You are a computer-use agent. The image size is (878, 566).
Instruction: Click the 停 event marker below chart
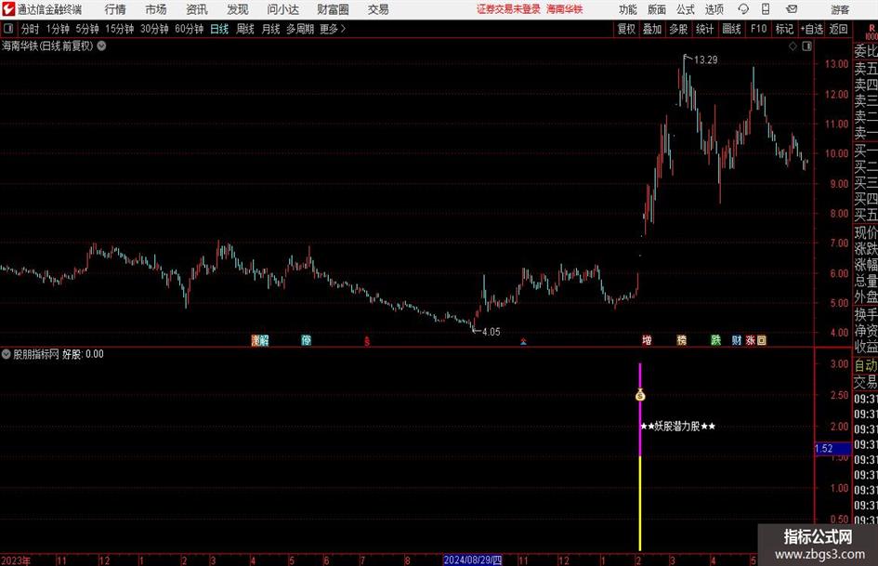pyautogui.click(x=307, y=340)
